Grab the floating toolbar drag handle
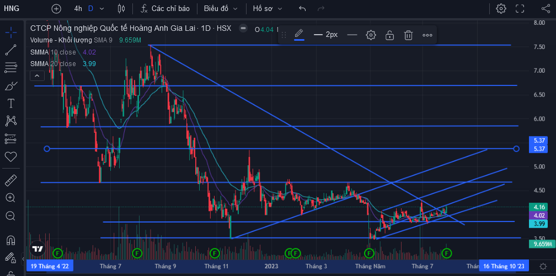The height and width of the screenshot is (276, 556). (x=284, y=35)
